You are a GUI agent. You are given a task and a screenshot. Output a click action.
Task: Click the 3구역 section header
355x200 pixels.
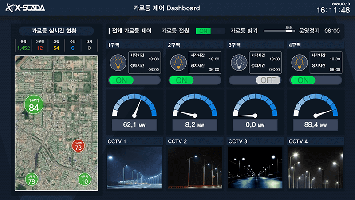pos(255,45)
